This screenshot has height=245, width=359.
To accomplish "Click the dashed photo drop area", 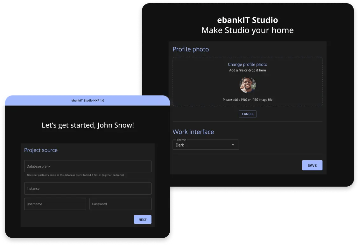I will tap(248, 81).
